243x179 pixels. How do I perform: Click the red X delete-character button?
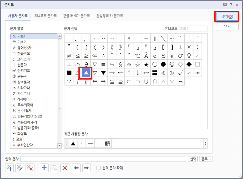(x=65, y=168)
